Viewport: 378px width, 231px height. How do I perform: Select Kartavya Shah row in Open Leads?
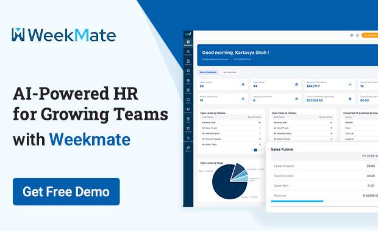tap(231, 123)
